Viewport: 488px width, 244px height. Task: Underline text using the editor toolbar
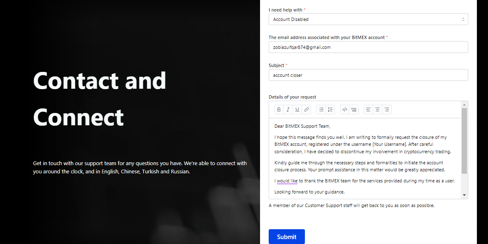297,109
